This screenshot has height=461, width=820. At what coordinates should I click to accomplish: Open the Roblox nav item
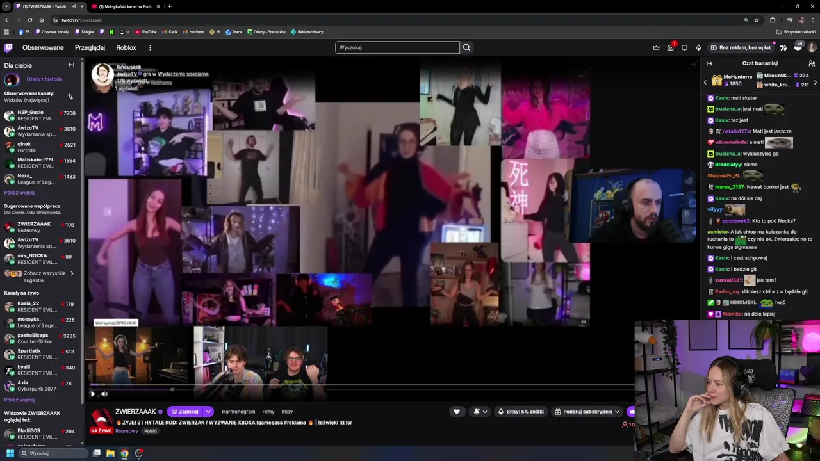point(126,47)
